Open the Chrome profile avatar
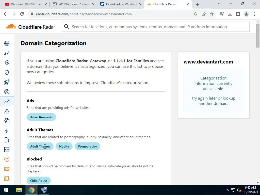This screenshot has width=260, height=195. [246, 14]
